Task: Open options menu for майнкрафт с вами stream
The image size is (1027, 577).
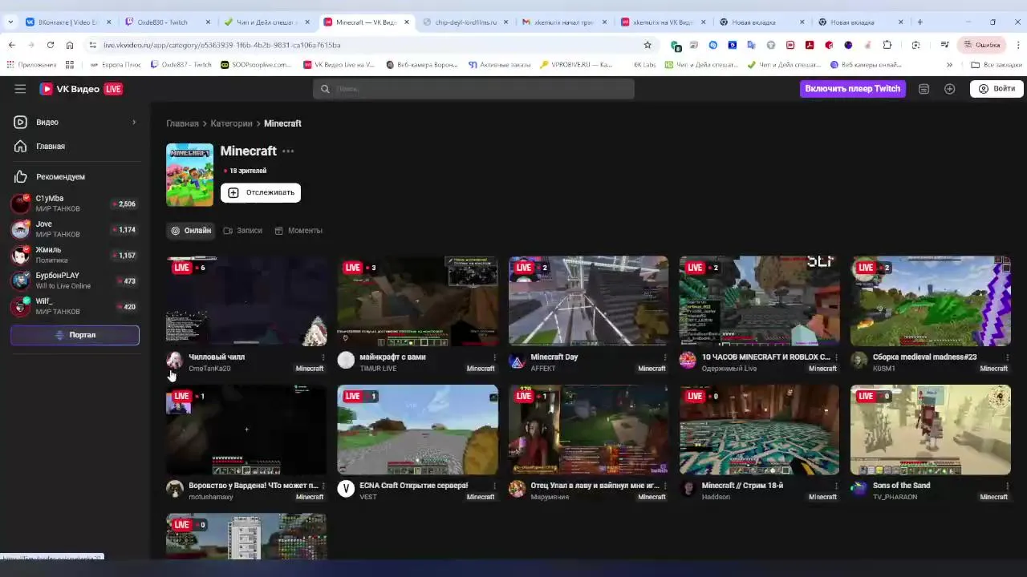Action: coord(494,357)
